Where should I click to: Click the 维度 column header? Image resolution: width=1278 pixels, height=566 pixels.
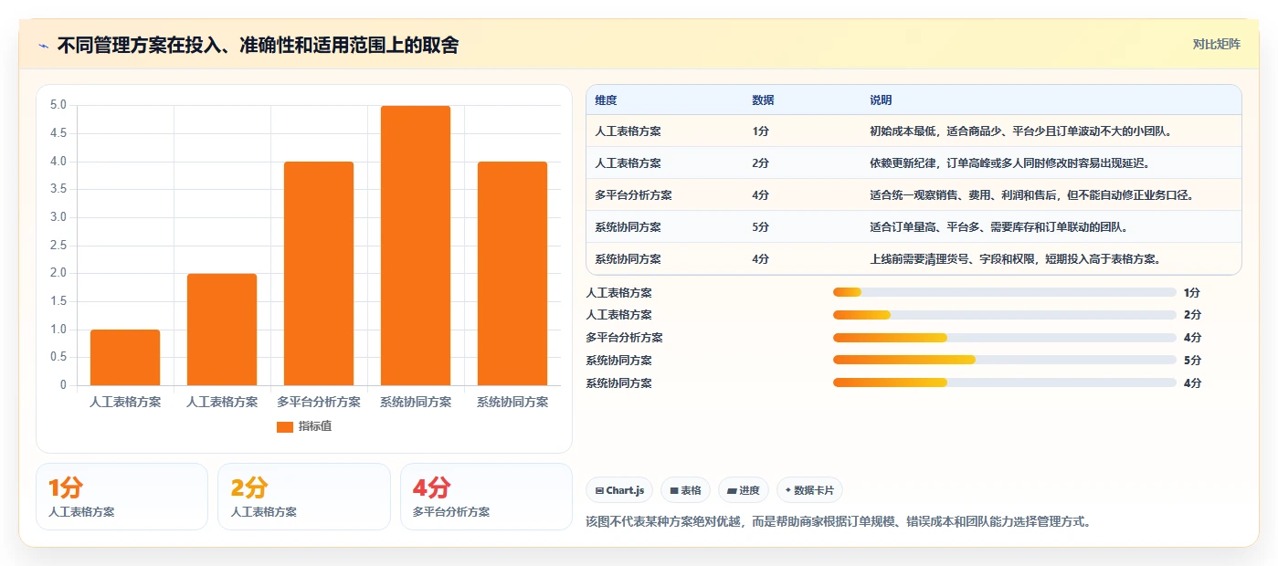pos(606,100)
